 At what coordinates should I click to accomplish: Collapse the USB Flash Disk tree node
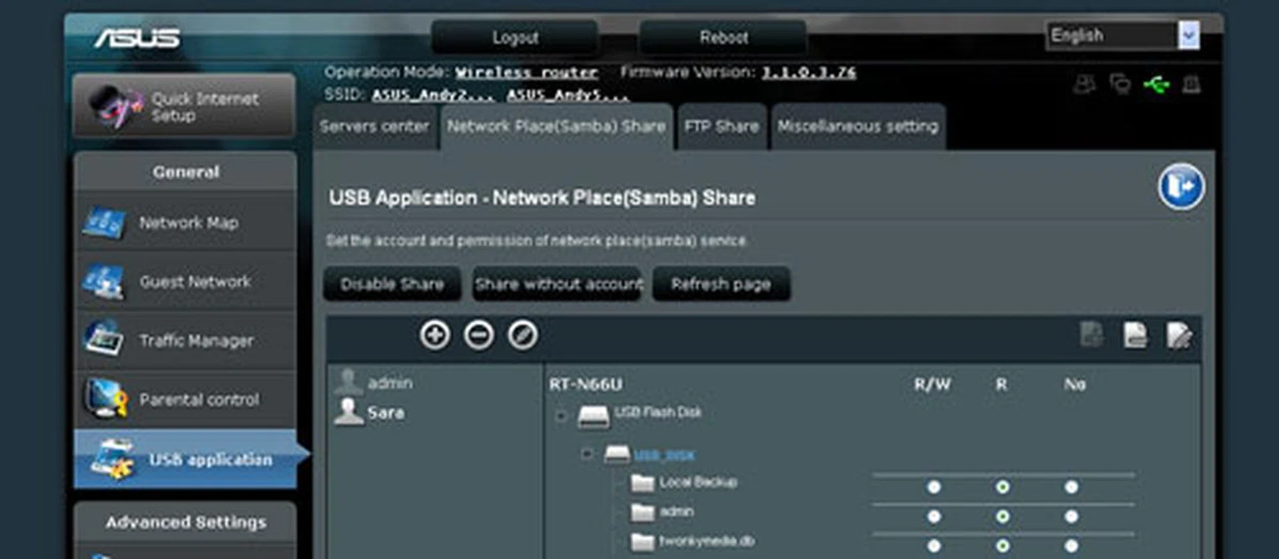561,416
